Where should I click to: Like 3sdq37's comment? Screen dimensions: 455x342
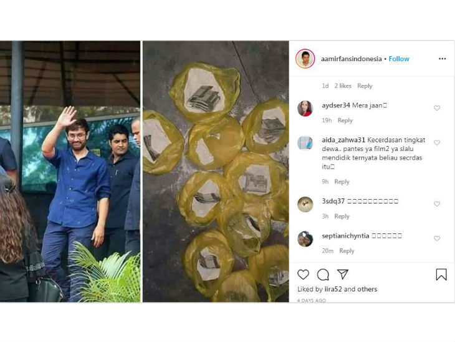pyautogui.click(x=436, y=204)
